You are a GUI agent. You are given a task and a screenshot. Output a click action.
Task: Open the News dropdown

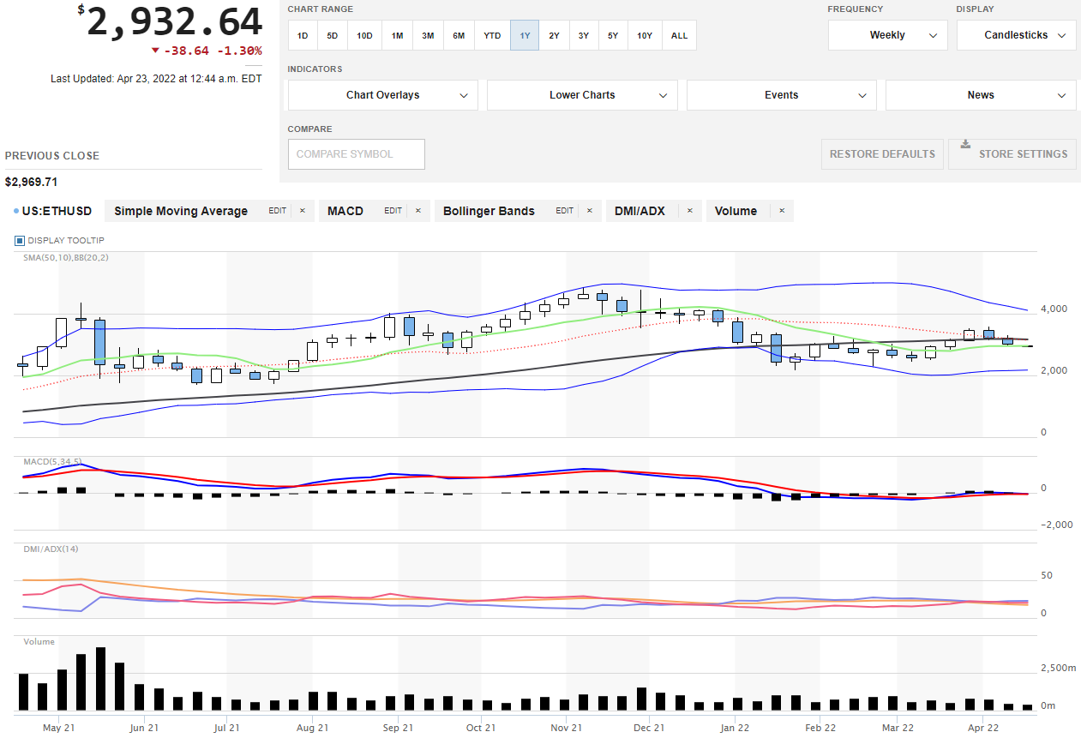click(981, 95)
